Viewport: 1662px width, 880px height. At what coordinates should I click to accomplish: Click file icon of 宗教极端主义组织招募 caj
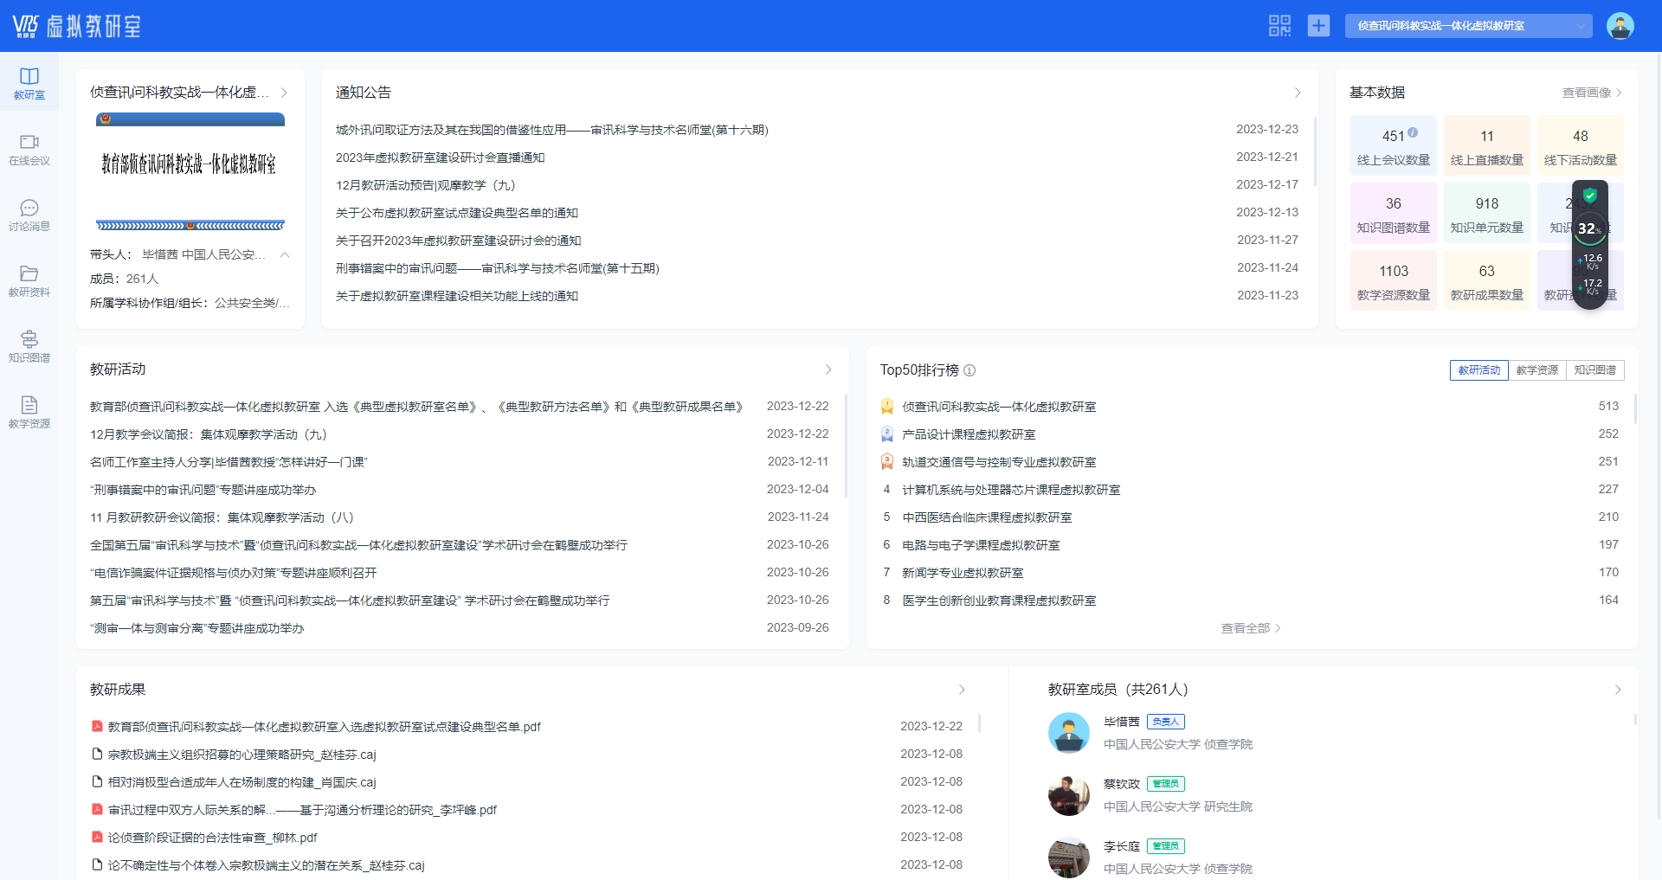pos(97,754)
